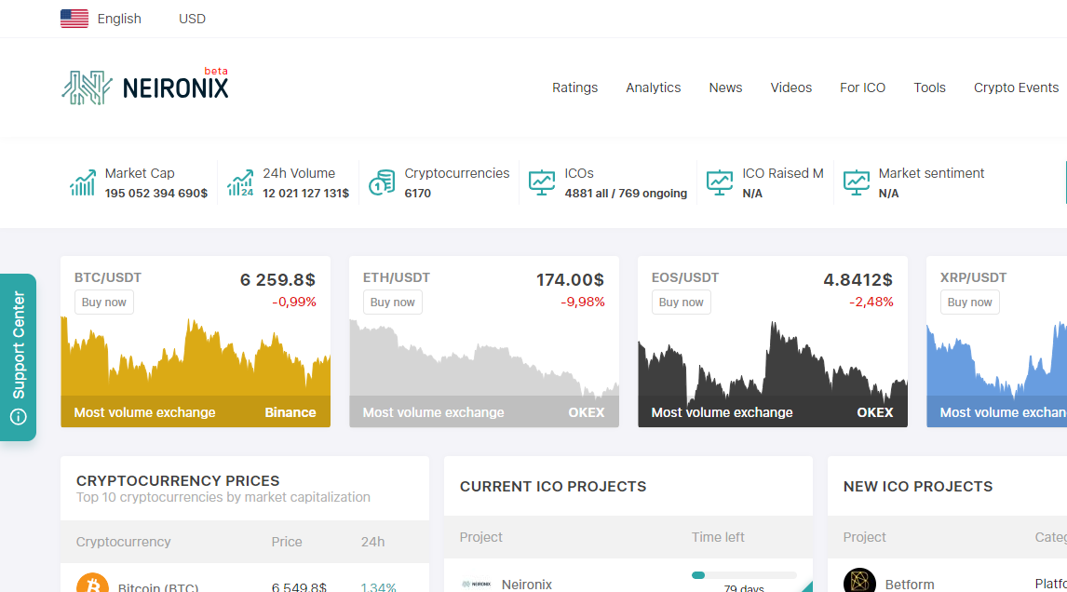
Task: Click the Neironix ICO time-left progress bar
Action: click(x=743, y=575)
